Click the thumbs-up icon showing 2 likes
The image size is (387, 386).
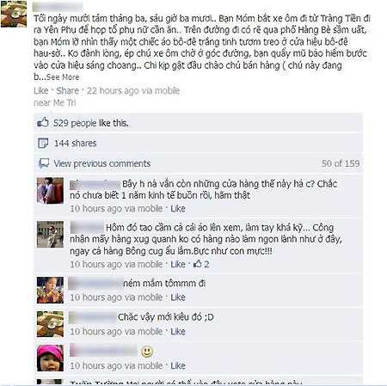(198, 264)
